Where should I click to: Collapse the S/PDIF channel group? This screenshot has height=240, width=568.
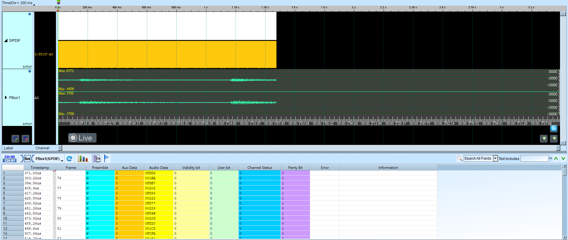[x=6, y=41]
